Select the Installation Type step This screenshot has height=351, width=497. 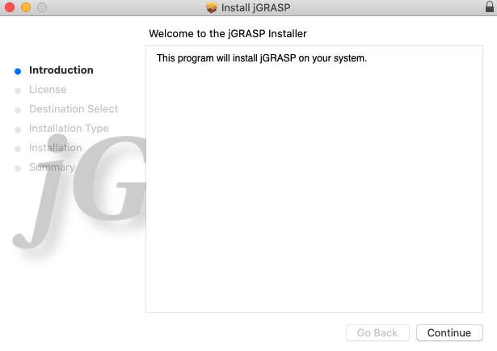(69, 129)
